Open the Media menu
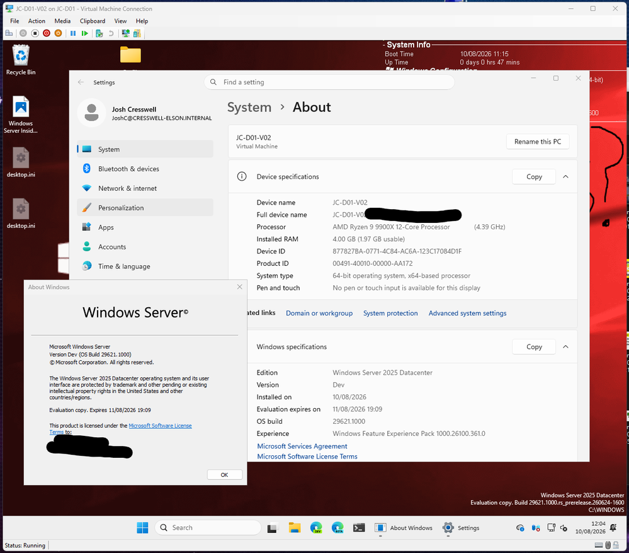Viewport: 629px width, 553px height. [x=62, y=21]
